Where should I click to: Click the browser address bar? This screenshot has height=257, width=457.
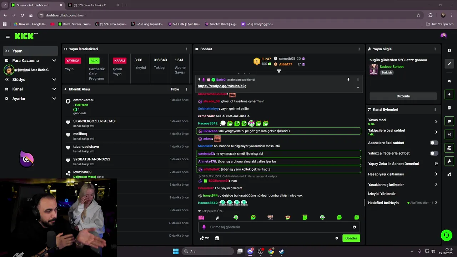click(x=228, y=15)
